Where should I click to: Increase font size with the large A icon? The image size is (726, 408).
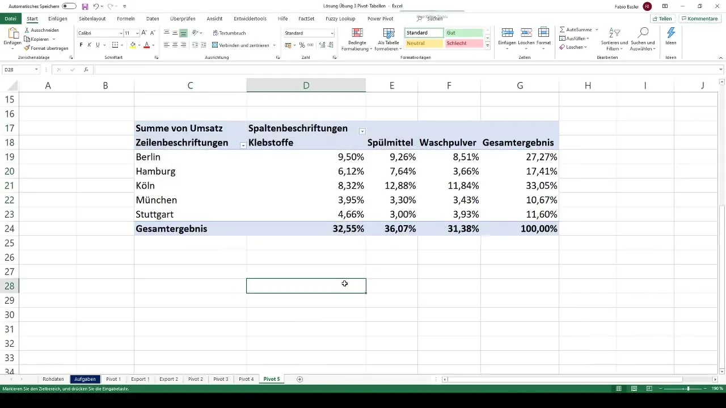[144, 33]
